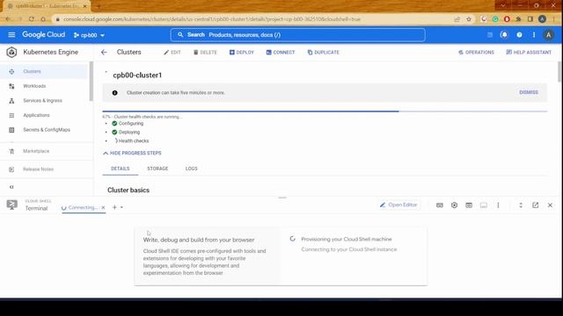Screen dimensions: 563x316
Task: Click the Health checks step text
Action: [134, 141]
